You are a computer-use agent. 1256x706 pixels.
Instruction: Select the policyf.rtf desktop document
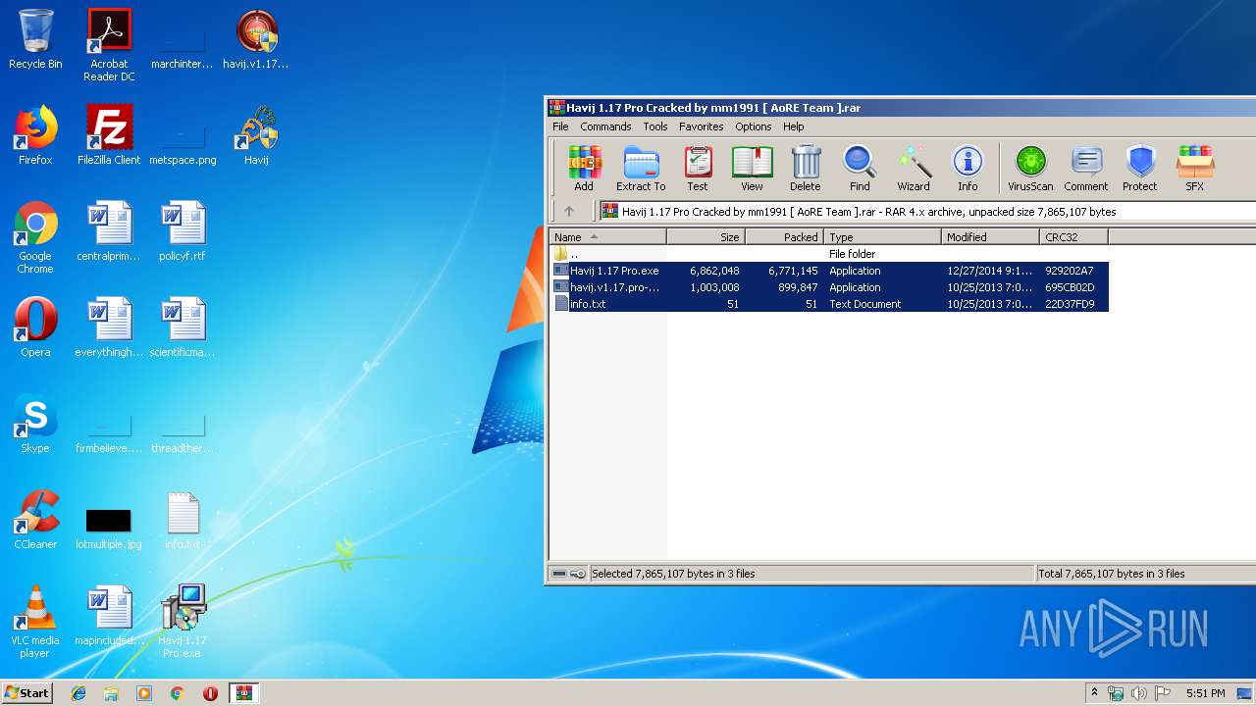[183, 231]
